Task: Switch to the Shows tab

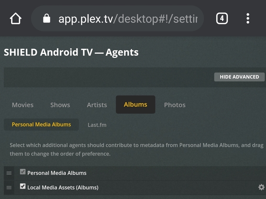Action: click(60, 105)
